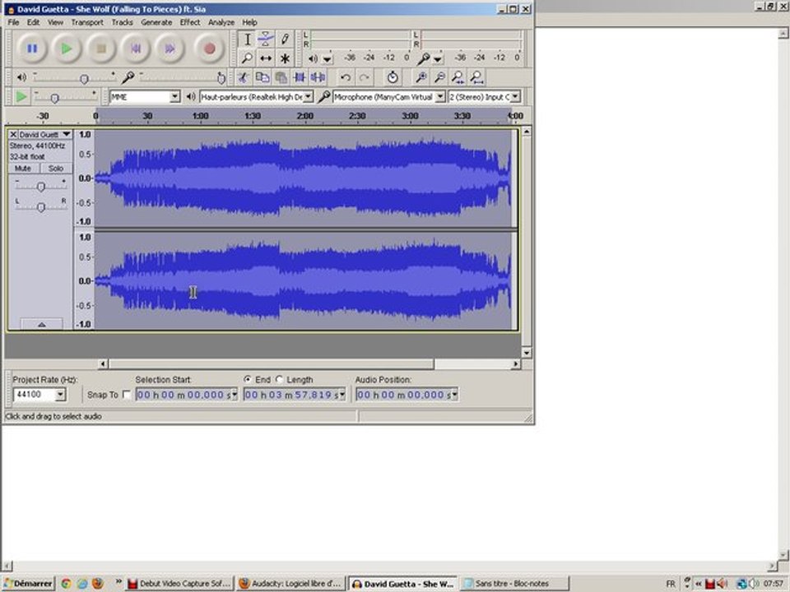The width and height of the screenshot is (790, 592).
Task: Click the Stop transport button
Action: point(101,49)
